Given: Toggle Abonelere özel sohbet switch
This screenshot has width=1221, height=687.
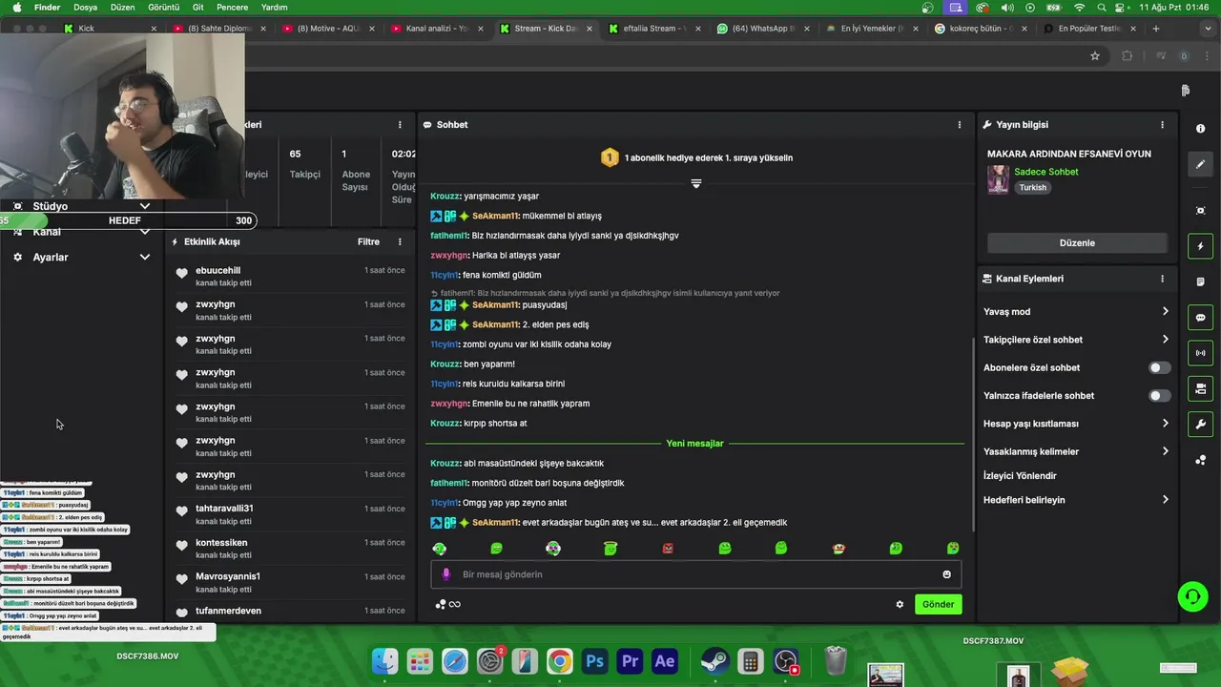Looking at the screenshot, I should tap(1159, 367).
